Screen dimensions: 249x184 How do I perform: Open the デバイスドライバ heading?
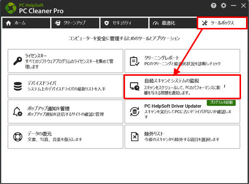[x=42, y=83]
